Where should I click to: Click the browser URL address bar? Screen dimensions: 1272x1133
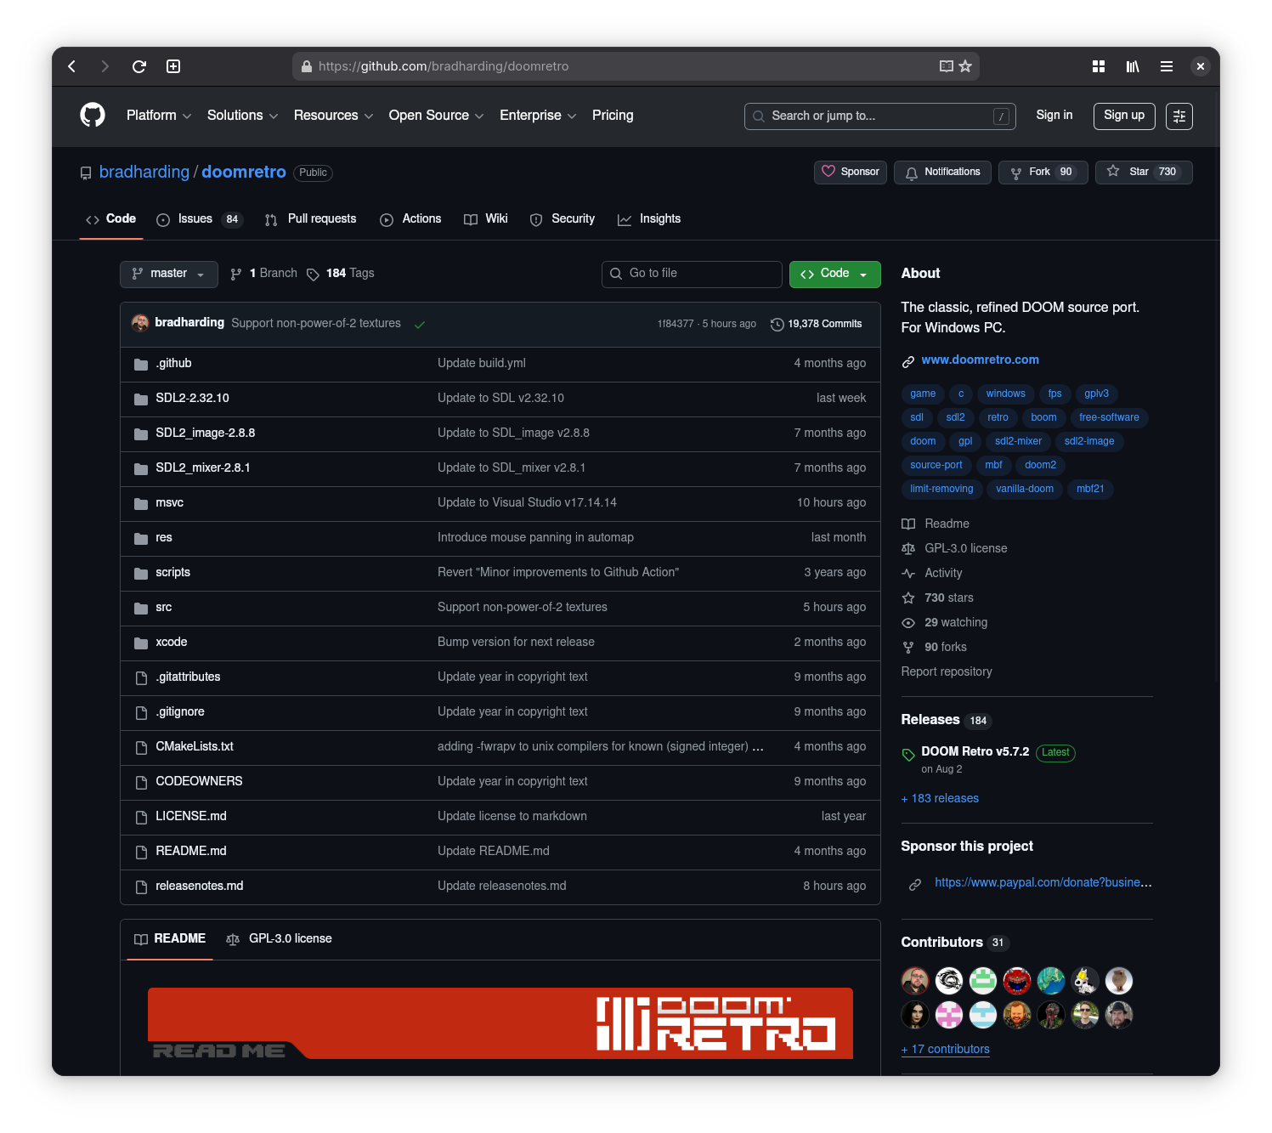click(636, 66)
